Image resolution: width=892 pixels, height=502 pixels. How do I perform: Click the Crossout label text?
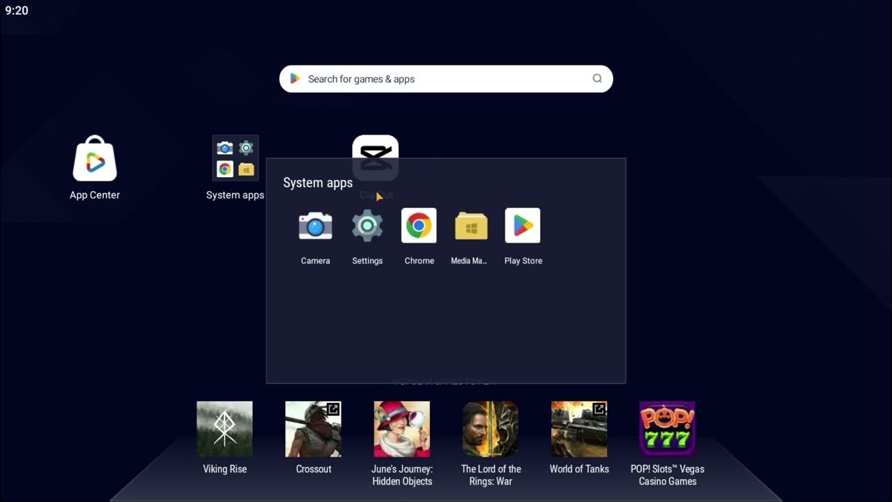(314, 469)
